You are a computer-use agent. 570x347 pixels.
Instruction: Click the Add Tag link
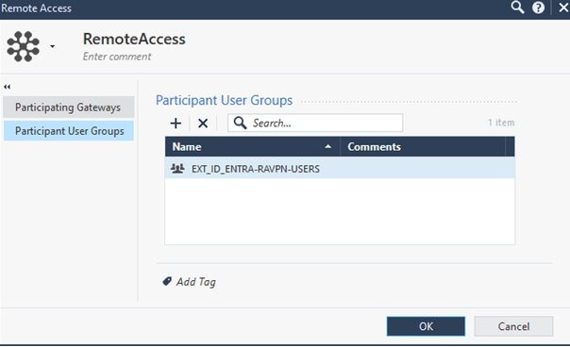coord(196,282)
